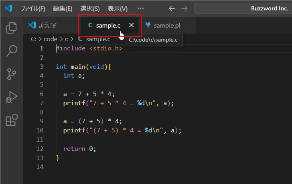Switch to the sample.pl tab
The width and height of the screenshot is (292, 184).
coord(167,26)
